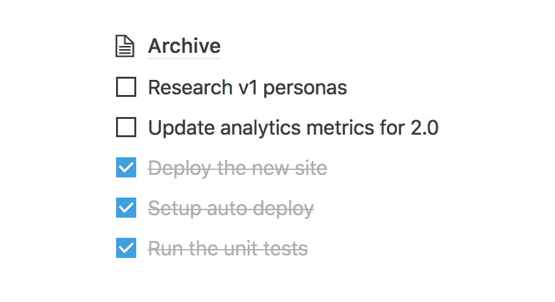This screenshot has height=302, width=555.
Task: Click the Research v1 personas to-do text
Action: pyautogui.click(x=247, y=87)
